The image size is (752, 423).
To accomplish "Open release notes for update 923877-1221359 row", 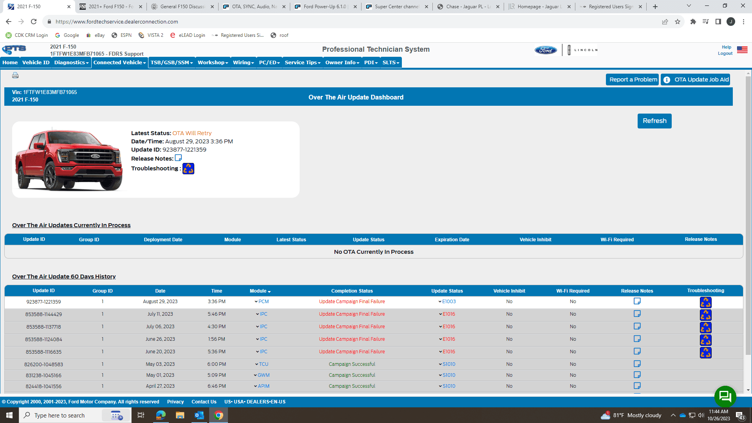I will coord(637,301).
